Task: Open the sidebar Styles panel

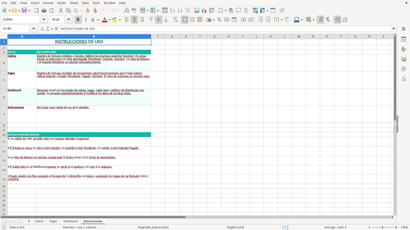Action: [x=404, y=49]
